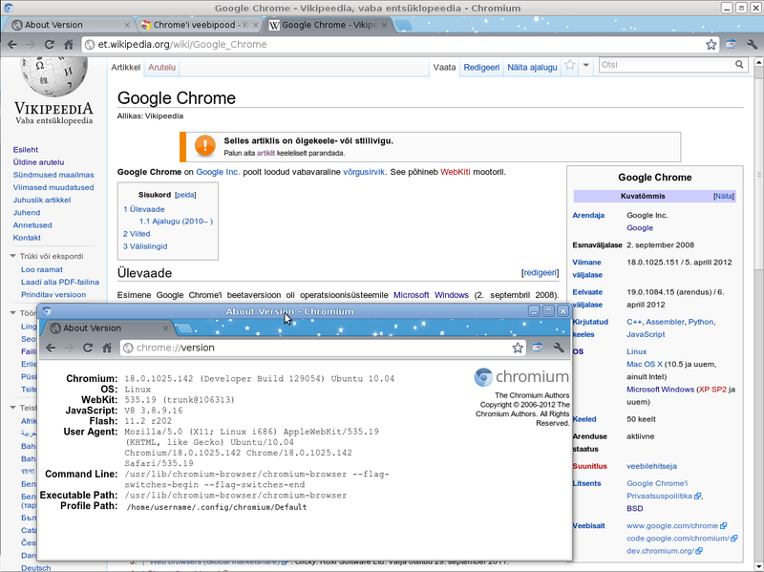Image resolution: width=764 pixels, height=572 pixels.
Task: Open wrench menu in About Version window
Action: 559,348
